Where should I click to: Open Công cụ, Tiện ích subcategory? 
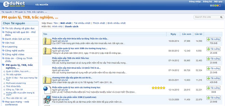pos(14,89)
